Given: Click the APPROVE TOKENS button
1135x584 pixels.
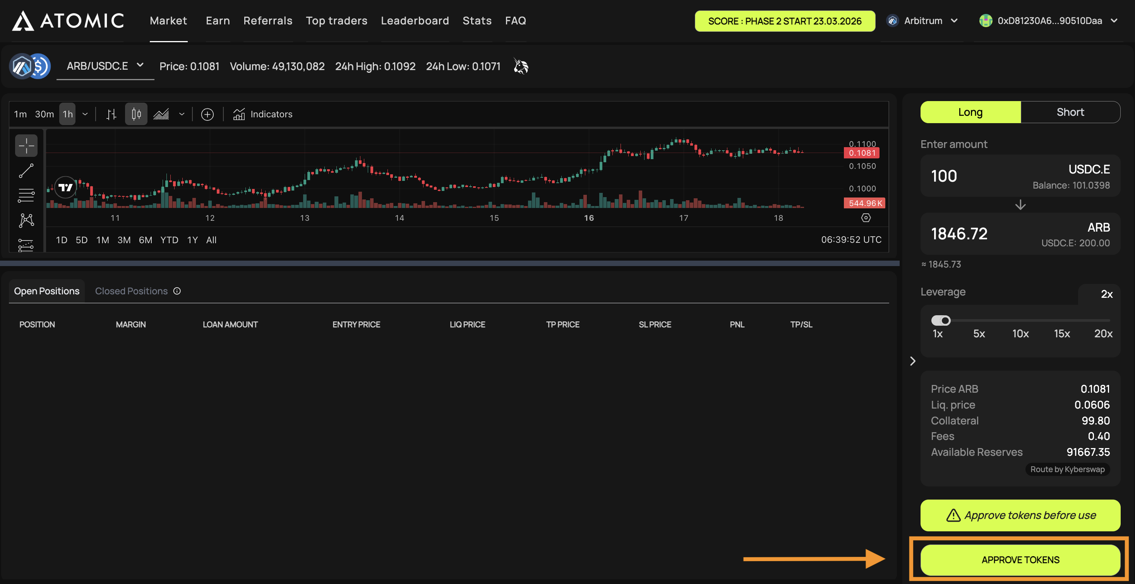Looking at the screenshot, I should (x=1020, y=559).
